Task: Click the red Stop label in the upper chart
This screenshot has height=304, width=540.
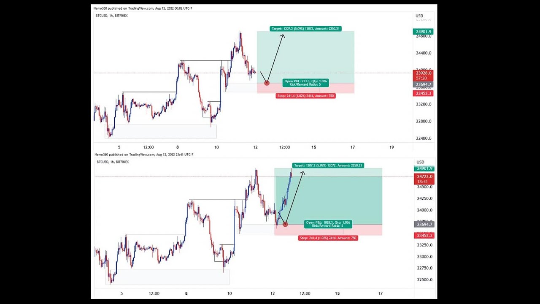Action: [x=305, y=96]
